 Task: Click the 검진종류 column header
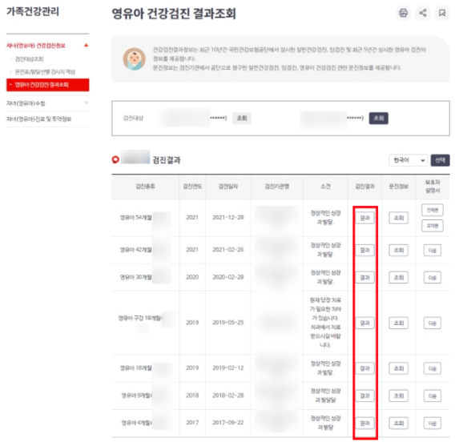(x=146, y=187)
